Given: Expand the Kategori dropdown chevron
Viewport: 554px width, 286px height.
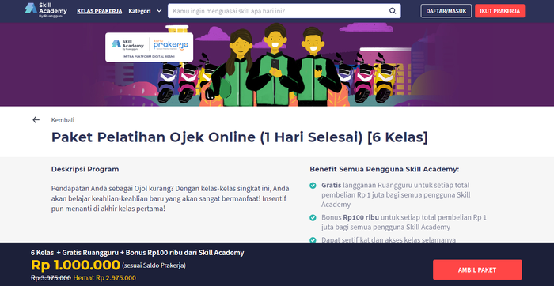Looking at the screenshot, I should coord(159,11).
